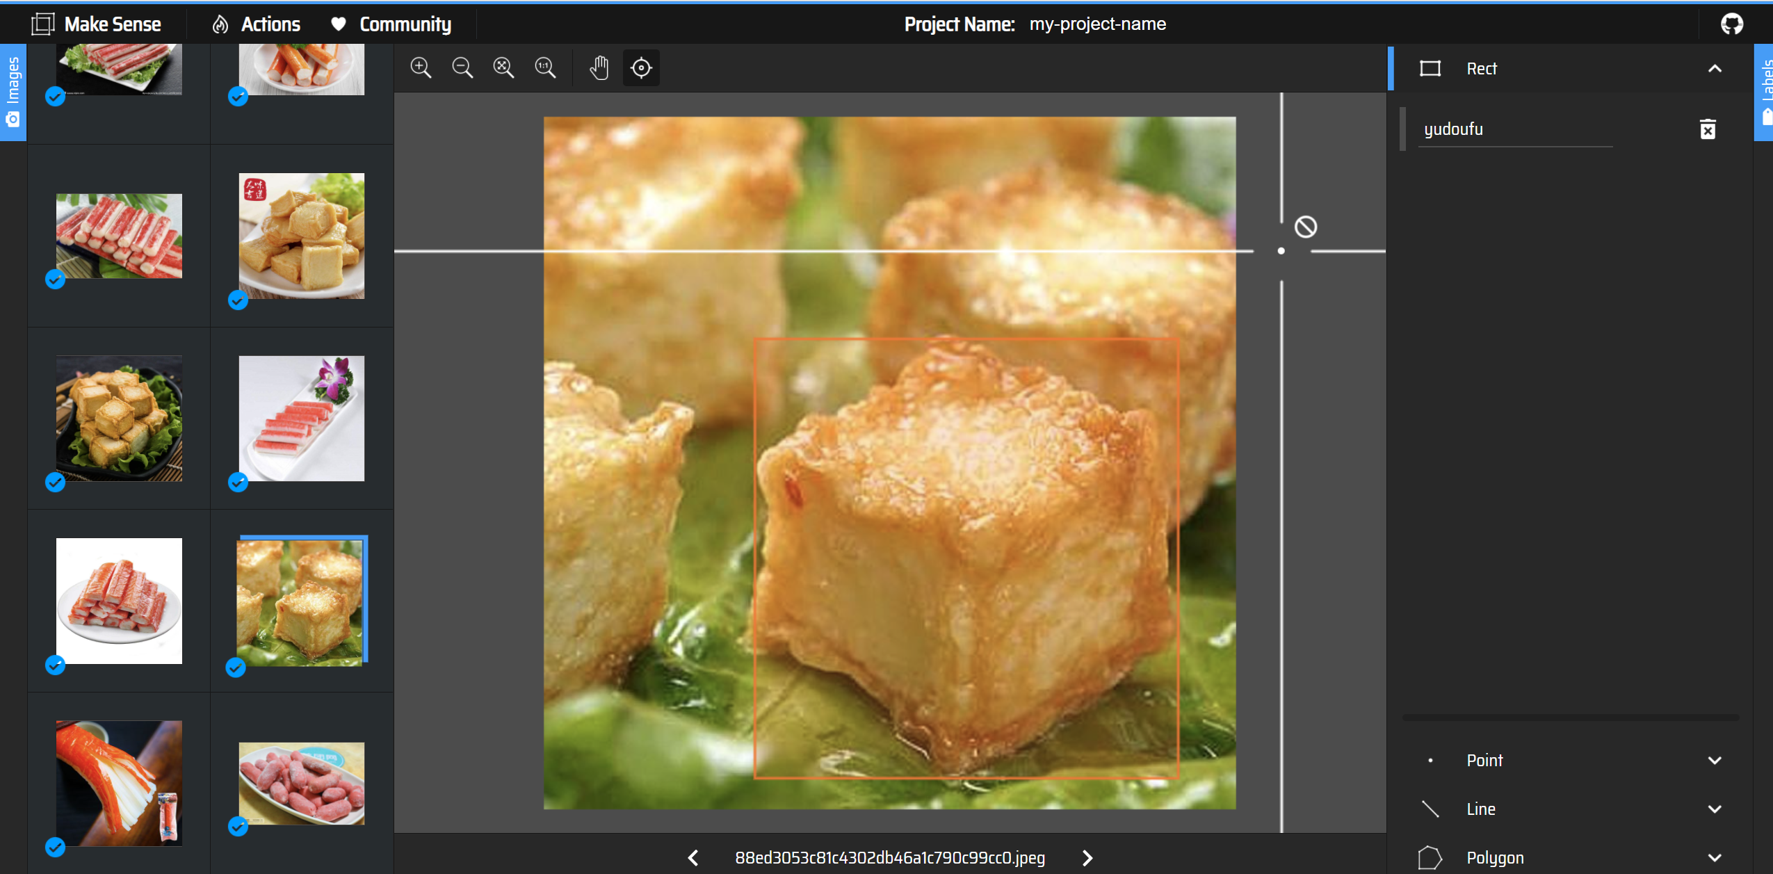Collapse the Rect tool section
Image resolution: width=1773 pixels, height=874 pixels.
pyautogui.click(x=1715, y=68)
